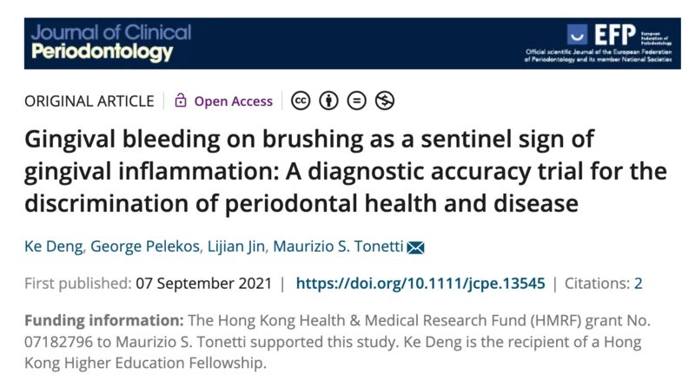Open the Journal of Clinical Periodontology logo

(111, 43)
